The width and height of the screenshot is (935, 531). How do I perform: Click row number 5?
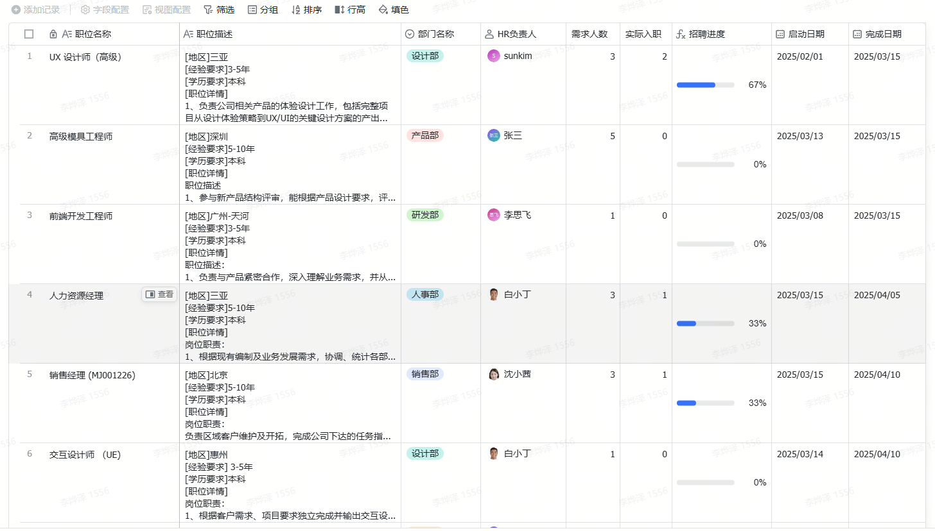click(30, 374)
